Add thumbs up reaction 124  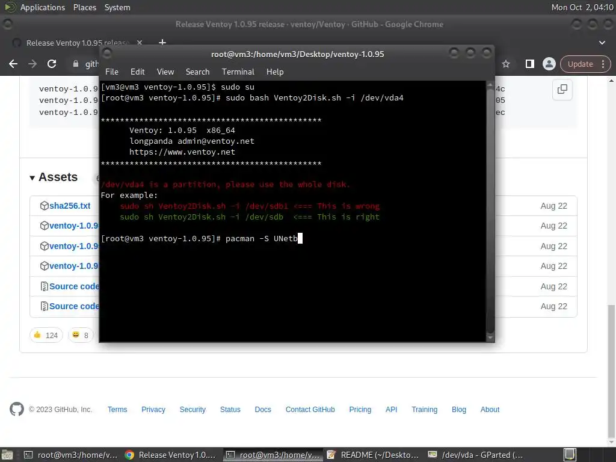[46, 335]
